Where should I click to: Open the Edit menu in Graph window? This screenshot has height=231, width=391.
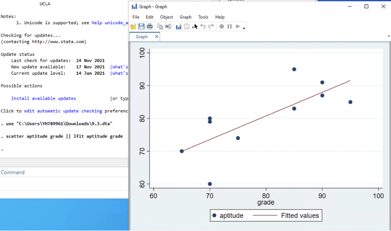pyautogui.click(x=150, y=17)
